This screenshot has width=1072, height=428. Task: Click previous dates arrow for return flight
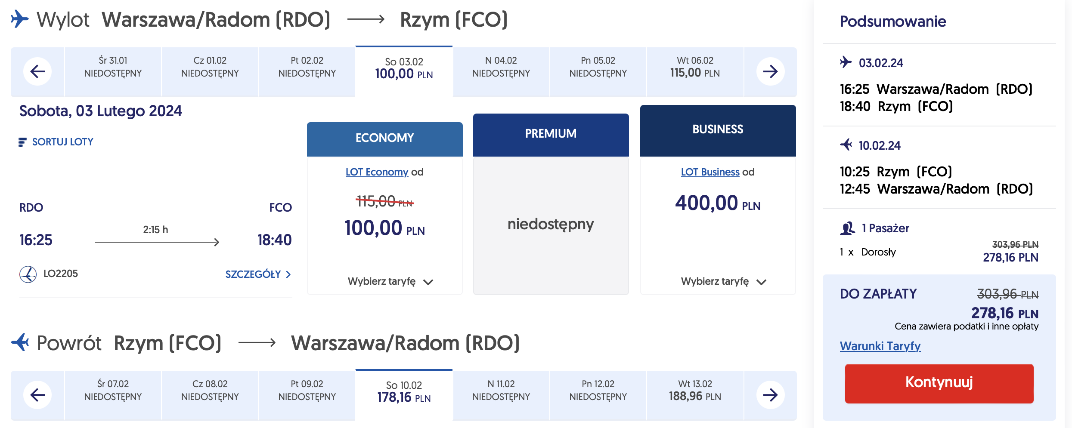37,395
